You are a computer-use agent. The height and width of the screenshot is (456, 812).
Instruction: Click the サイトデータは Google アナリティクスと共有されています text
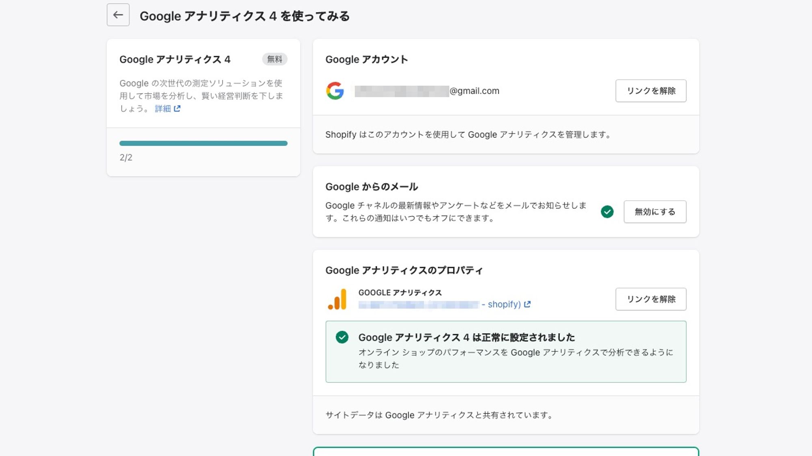[439, 415]
